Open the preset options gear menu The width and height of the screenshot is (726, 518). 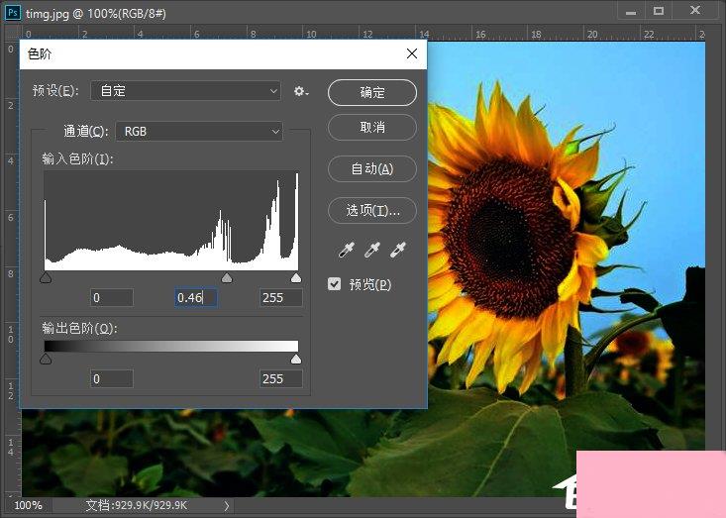point(301,91)
